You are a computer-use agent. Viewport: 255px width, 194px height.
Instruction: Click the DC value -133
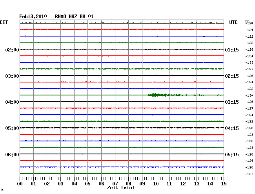pos(249,62)
